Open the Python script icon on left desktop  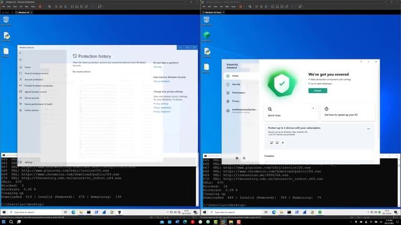coord(6,36)
